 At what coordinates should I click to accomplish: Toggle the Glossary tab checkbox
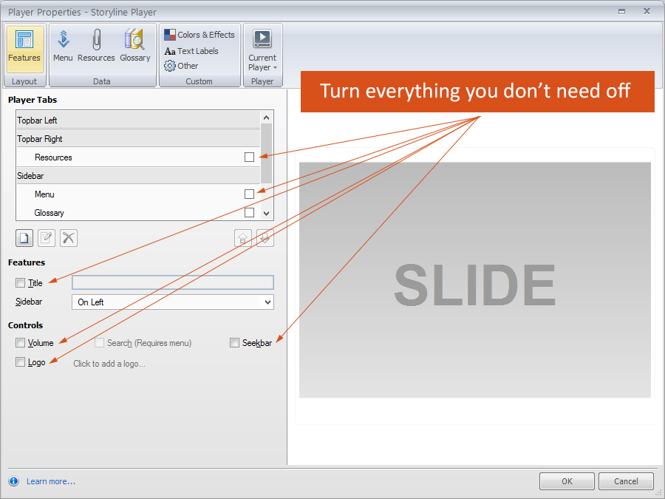(250, 212)
